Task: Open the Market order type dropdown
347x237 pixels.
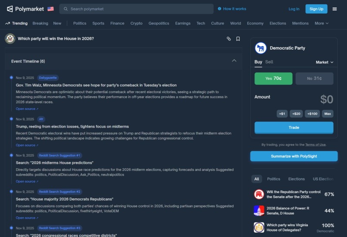Action: pos(325,62)
